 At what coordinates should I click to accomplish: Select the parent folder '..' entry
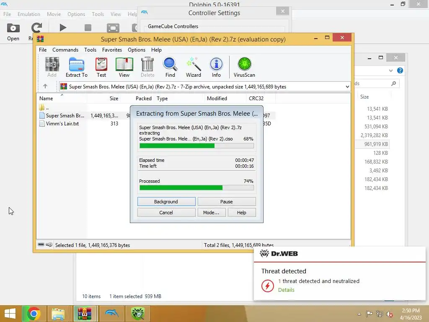(44, 108)
